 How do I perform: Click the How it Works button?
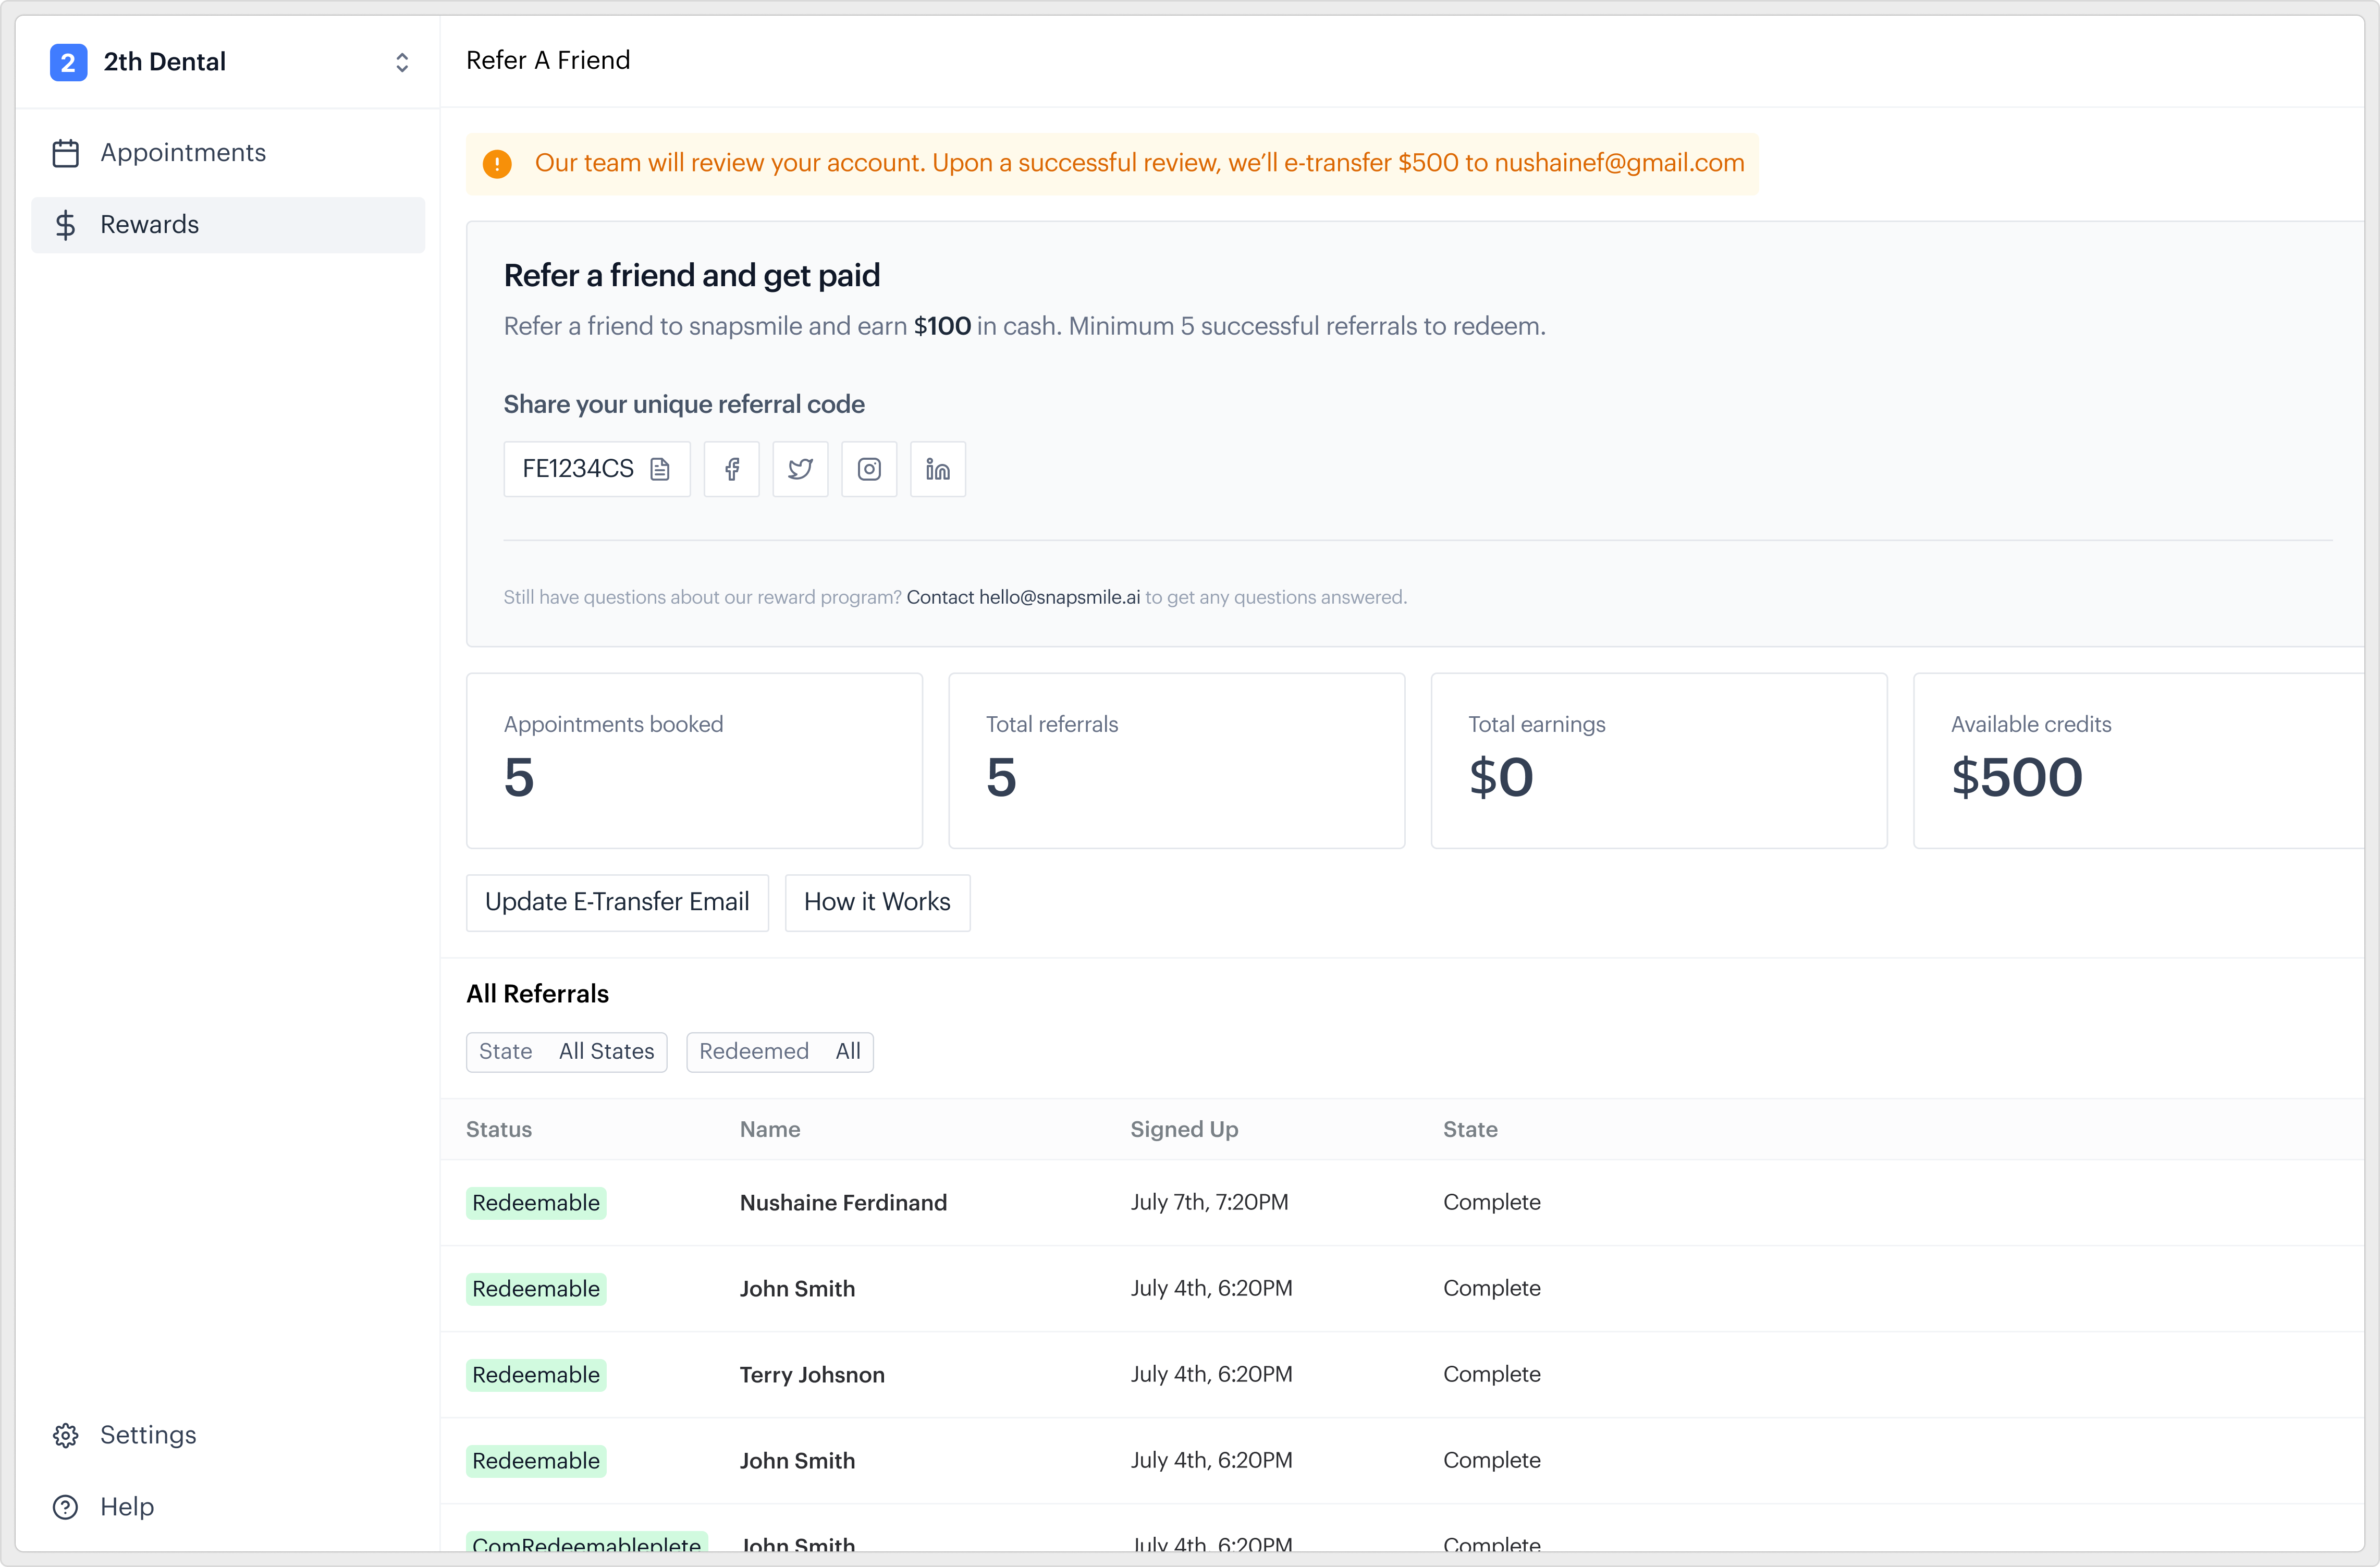tap(877, 903)
